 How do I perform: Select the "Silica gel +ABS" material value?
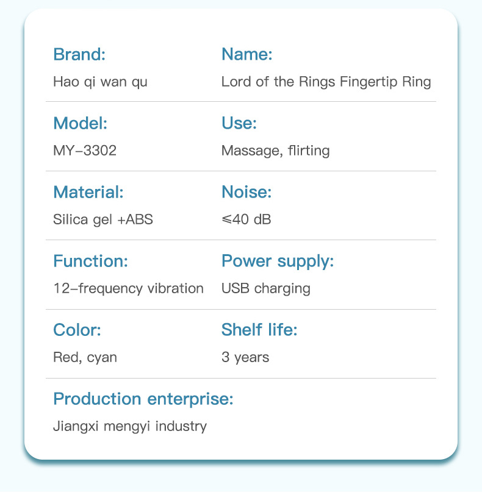tap(103, 219)
